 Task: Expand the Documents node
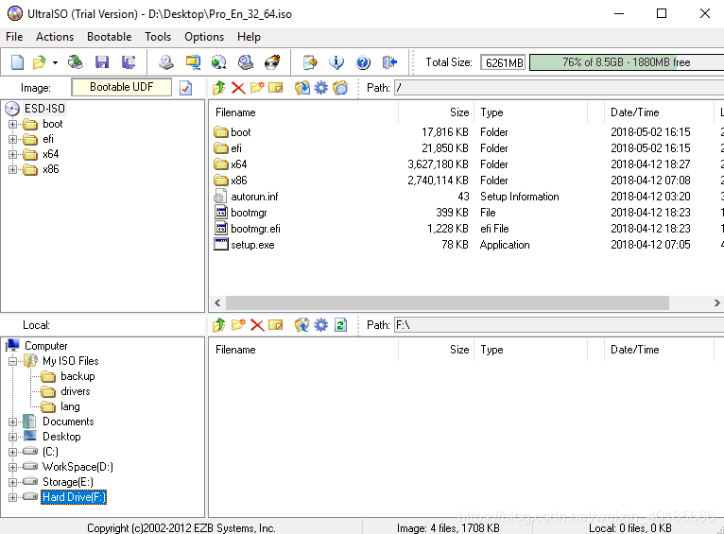pos(13,422)
